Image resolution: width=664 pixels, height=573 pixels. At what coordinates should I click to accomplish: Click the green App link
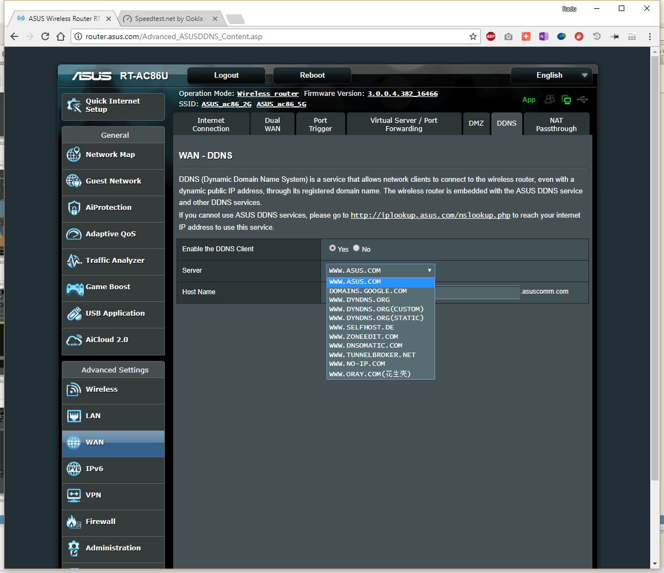529,100
